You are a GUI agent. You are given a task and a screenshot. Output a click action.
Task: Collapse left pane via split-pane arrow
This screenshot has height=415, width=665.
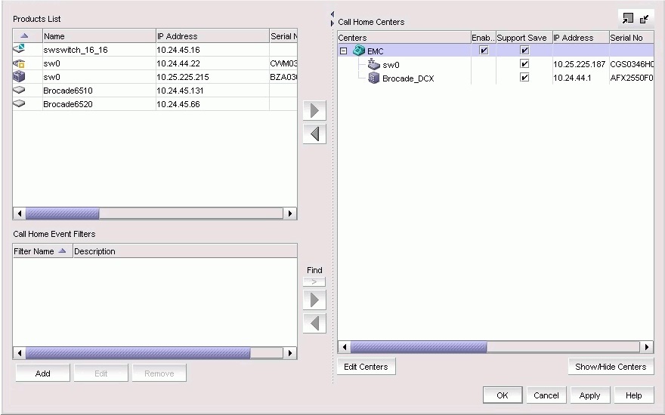click(x=332, y=14)
